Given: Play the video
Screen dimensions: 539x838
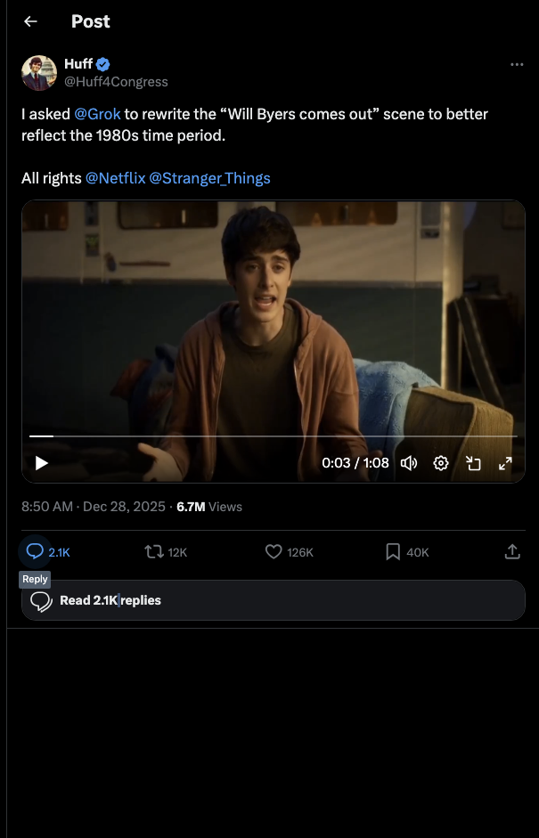Looking at the screenshot, I should [x=41, y=463].
